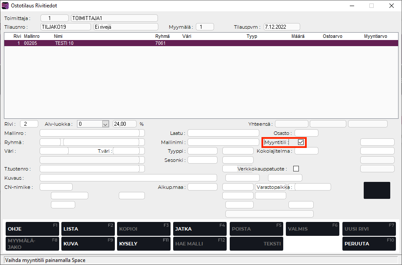Toggle the Myyntitili checkbox
The image size is (402, 265).
point(301,142)
